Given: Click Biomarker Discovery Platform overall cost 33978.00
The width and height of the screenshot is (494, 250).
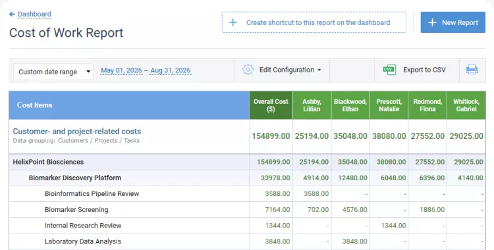Looking at the screenshot, I should click(275, 178).
